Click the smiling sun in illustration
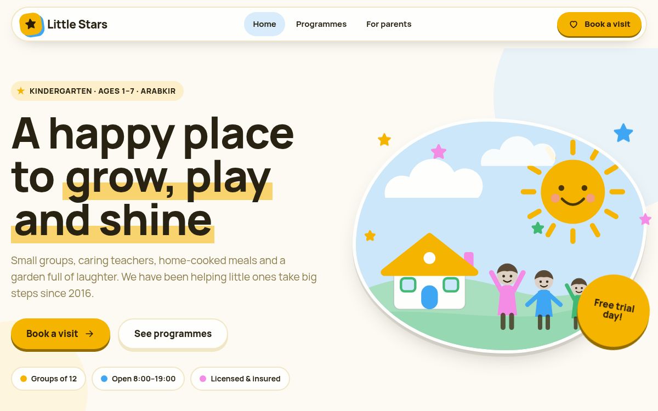Viewport: 658px width, 411px height. [573, 192]
